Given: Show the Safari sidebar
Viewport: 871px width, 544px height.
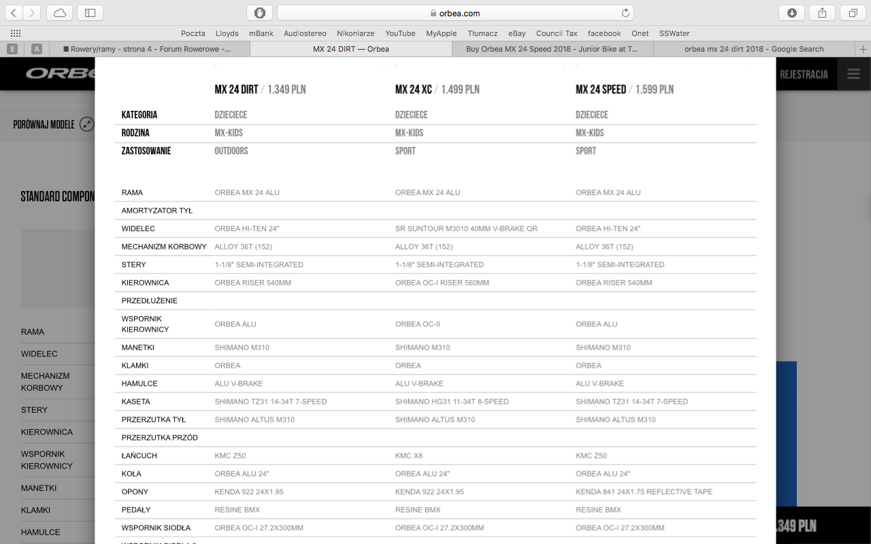Looking at the screenshot, I should (91, 13).
